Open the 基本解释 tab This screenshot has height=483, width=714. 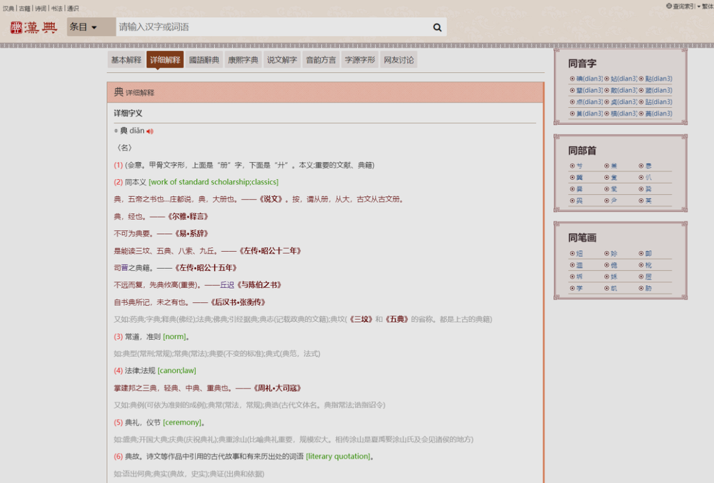point(126,60)
